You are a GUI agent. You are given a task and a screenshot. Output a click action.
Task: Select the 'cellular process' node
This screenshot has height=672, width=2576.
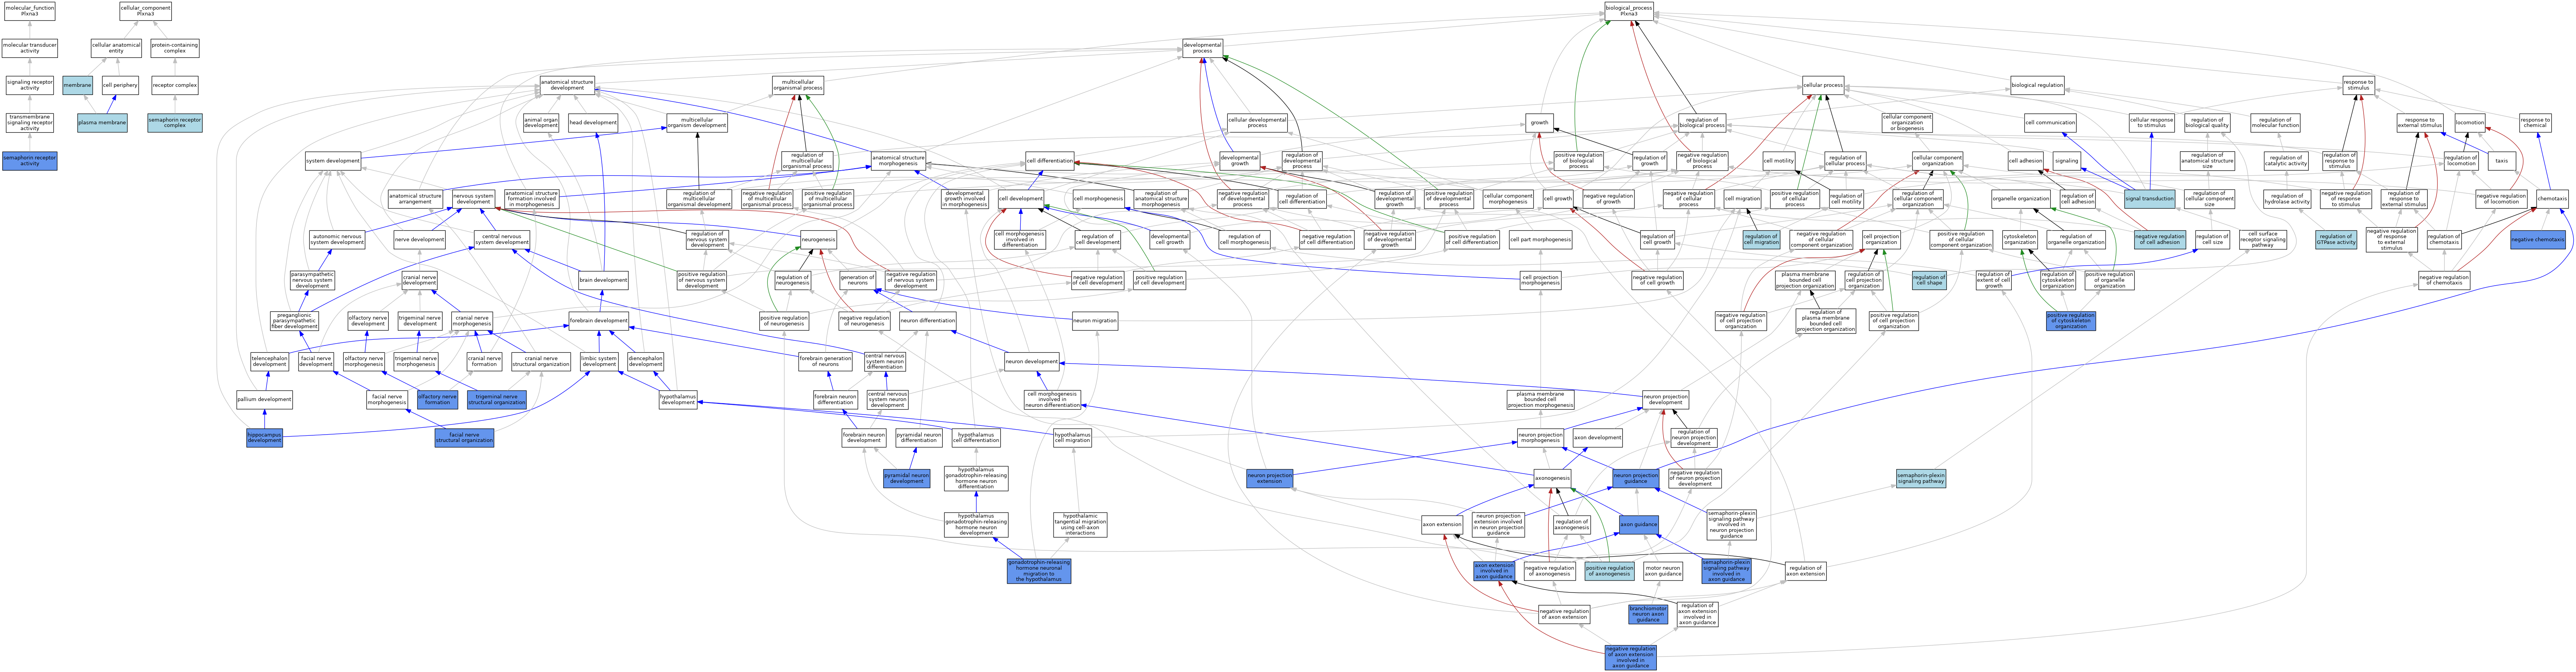(x=1823, y=86)
